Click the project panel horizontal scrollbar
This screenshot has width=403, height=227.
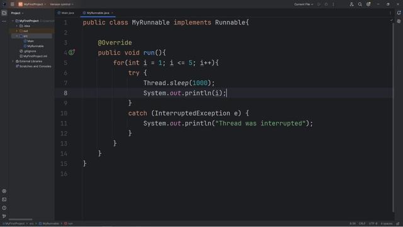(21, 219)
